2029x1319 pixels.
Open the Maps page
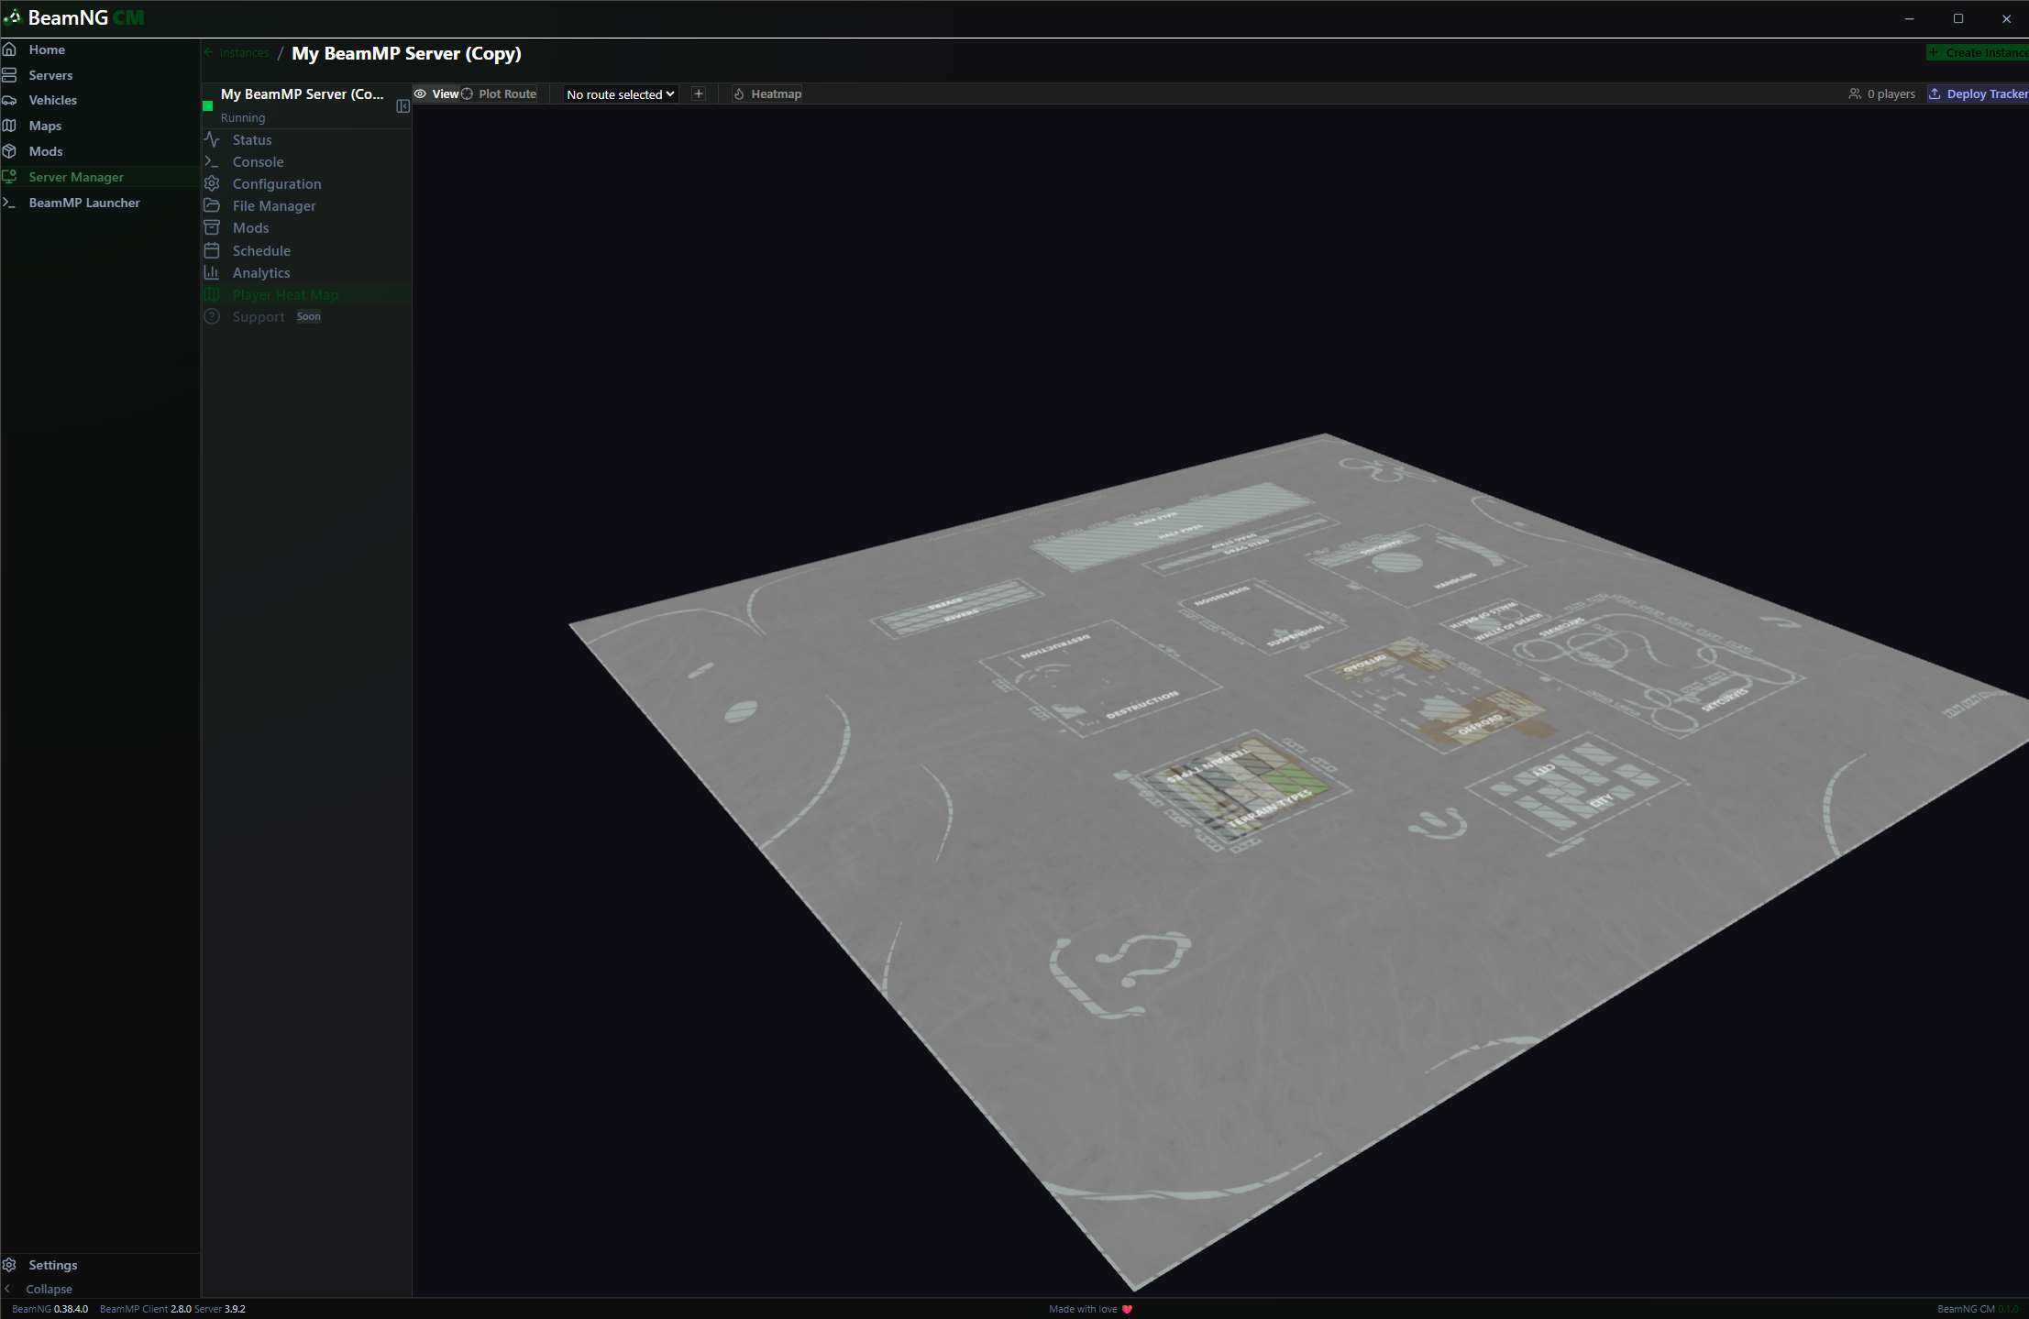coord(45,126)
